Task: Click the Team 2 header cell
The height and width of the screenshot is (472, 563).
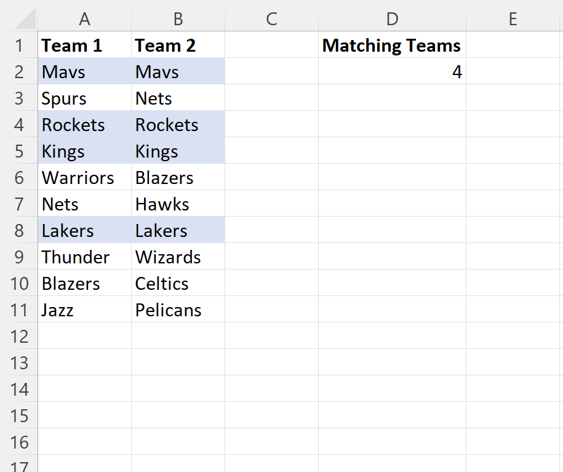Action: click(178, 45)
